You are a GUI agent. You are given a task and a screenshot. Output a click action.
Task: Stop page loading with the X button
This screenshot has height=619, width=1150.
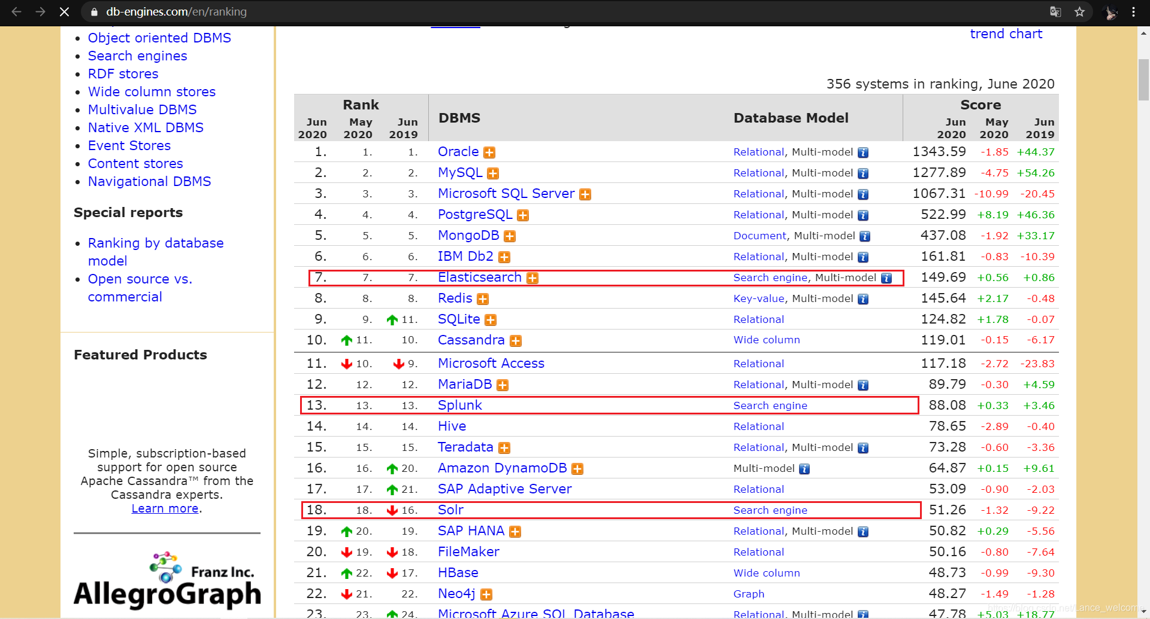click(64, 11)
